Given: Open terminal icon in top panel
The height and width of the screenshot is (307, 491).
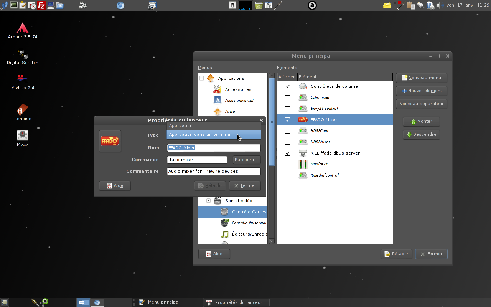Looking at the screenshot, I should pyautogui.click(x=14, y=5).
